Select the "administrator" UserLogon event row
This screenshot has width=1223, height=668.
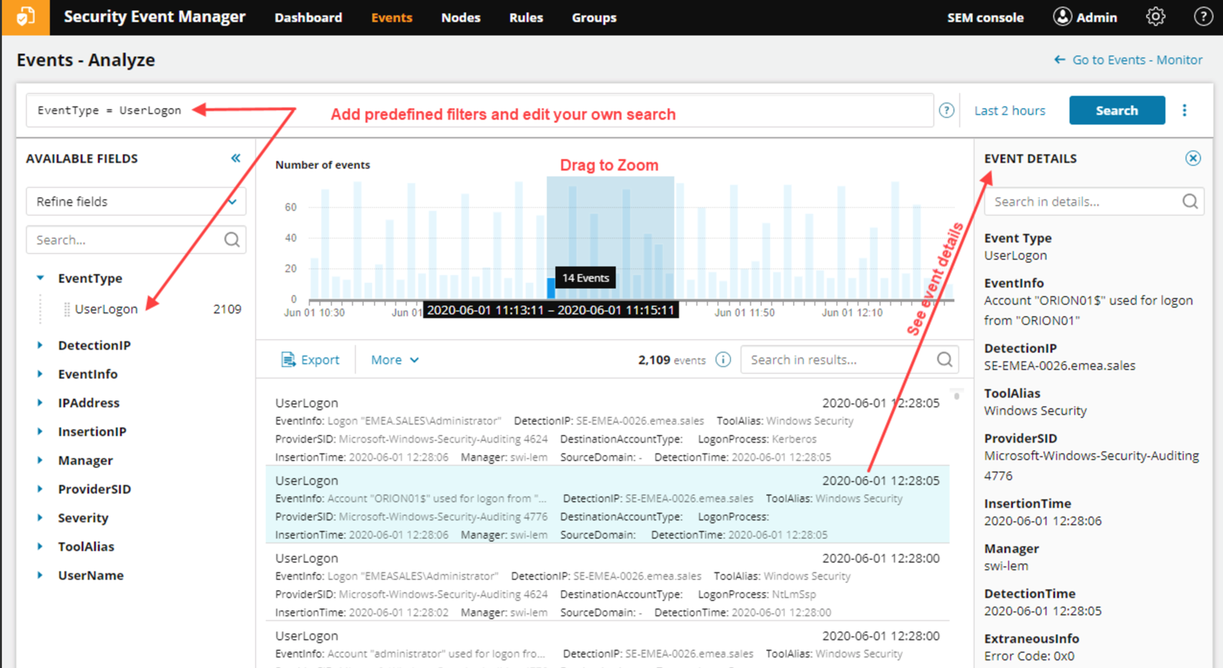[607, 645]
